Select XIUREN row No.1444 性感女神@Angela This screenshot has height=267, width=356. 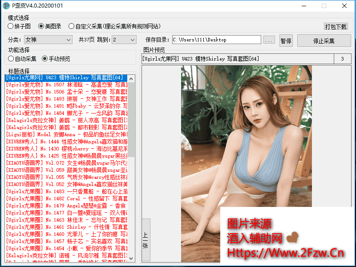(66, 142)
